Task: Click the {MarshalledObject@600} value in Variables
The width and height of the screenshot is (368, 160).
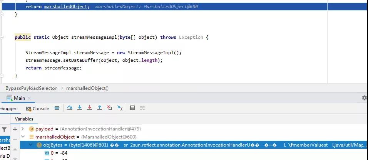Action: (x=109, y=137)
